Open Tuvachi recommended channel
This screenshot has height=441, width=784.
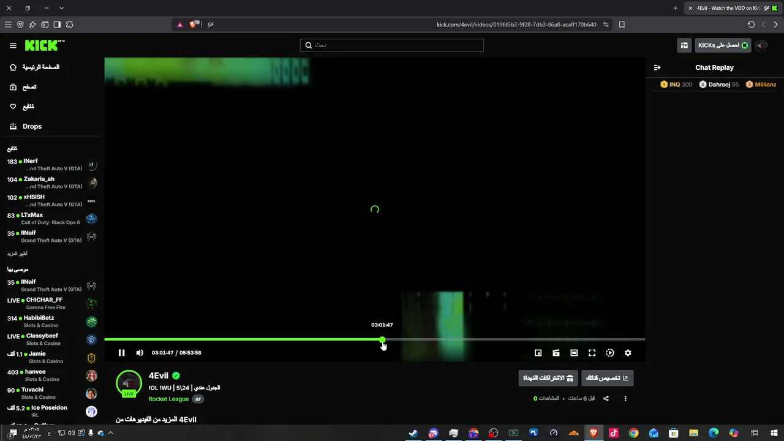(52, 393)
